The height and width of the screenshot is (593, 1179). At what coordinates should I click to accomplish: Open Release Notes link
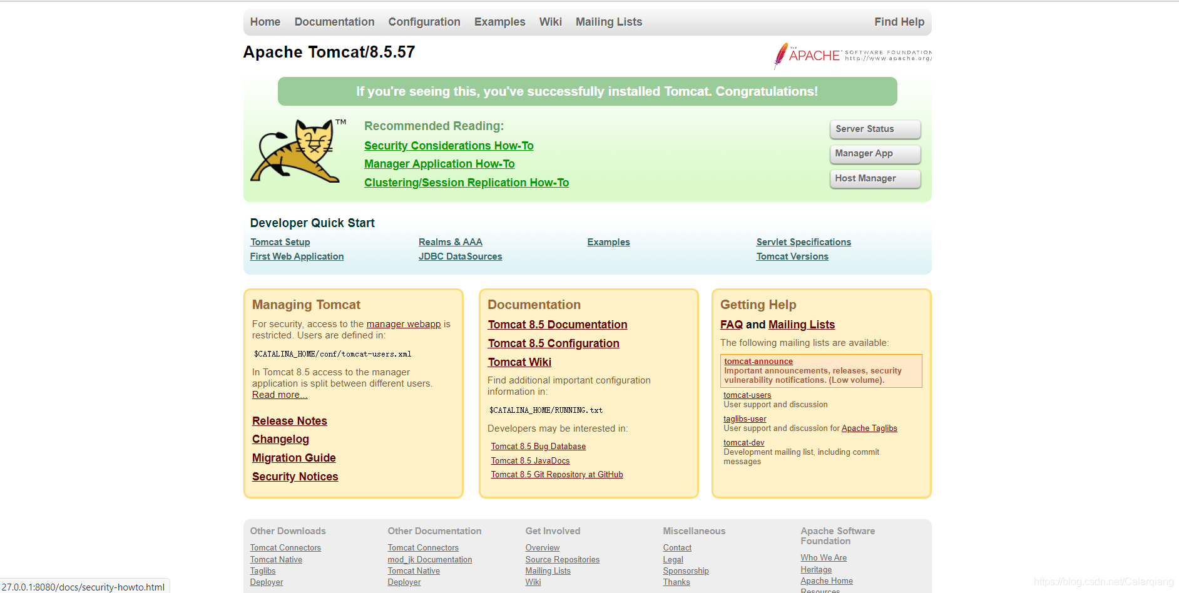(290, 421)
